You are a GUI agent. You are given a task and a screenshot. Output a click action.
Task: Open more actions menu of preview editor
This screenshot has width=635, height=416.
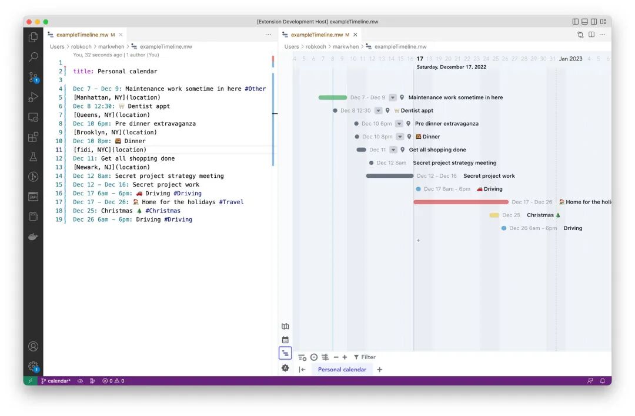(602, 35)
